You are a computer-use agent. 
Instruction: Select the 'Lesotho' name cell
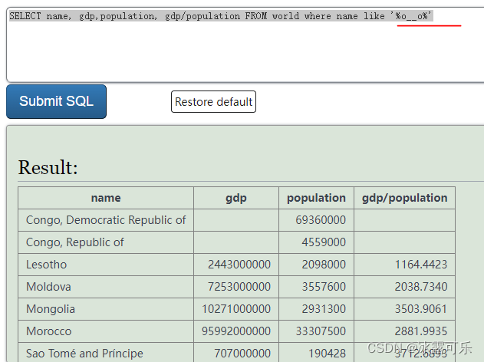point(106,265)
